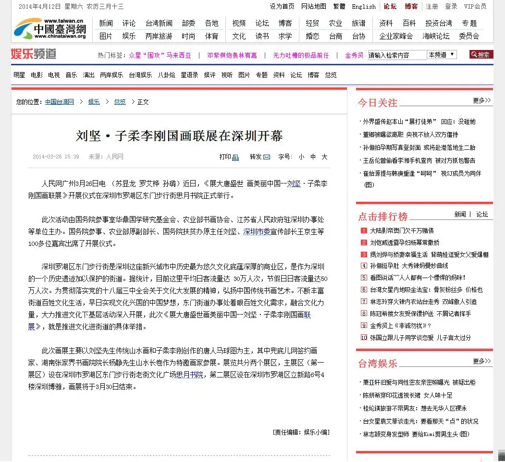Open ranking item 9 金秀贤上《非诚勿扰》?
The height and width of the screenshot is (462, 505).
[x=400, y=326]
